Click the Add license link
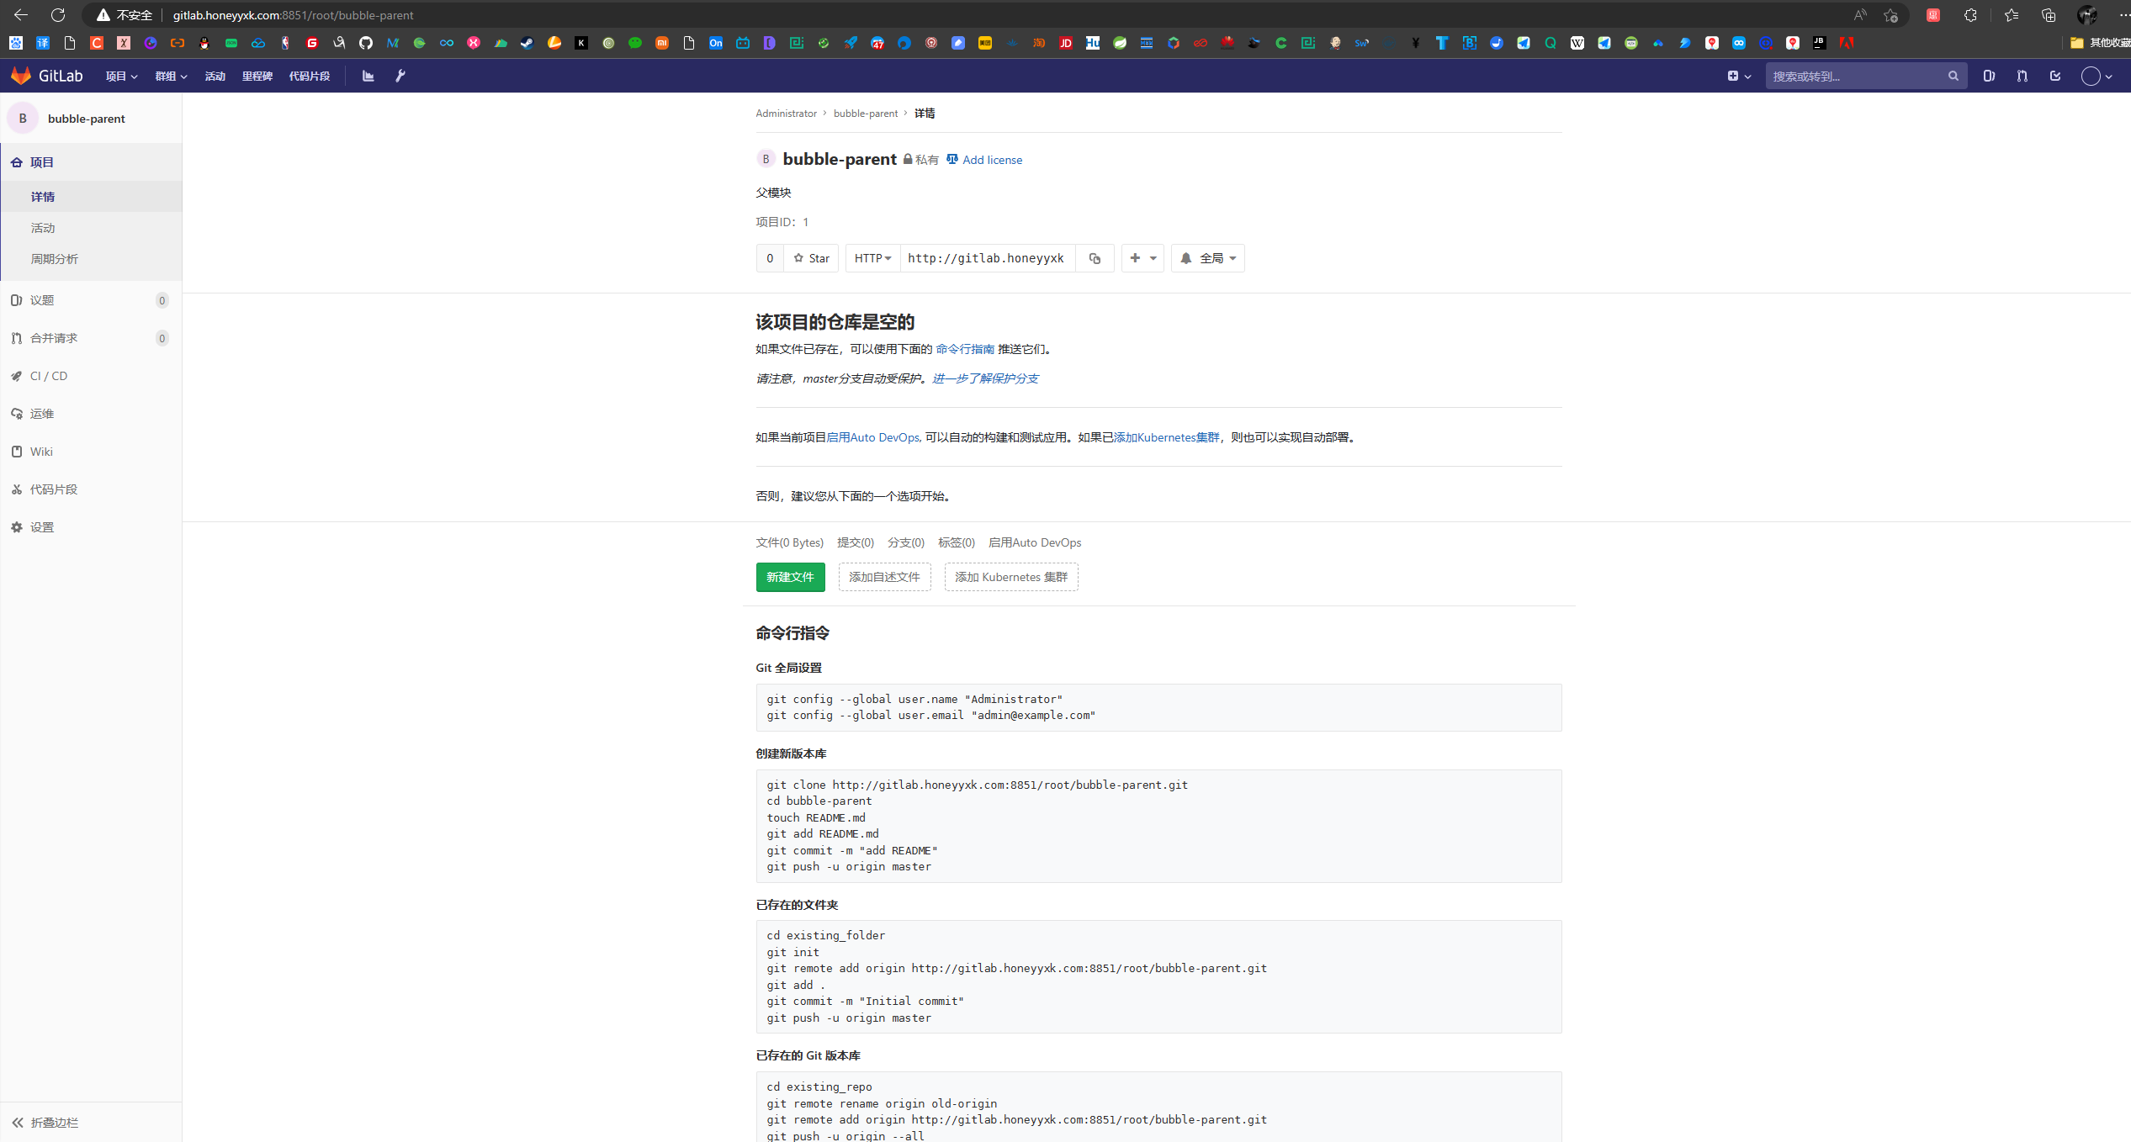 click(984, 160)
